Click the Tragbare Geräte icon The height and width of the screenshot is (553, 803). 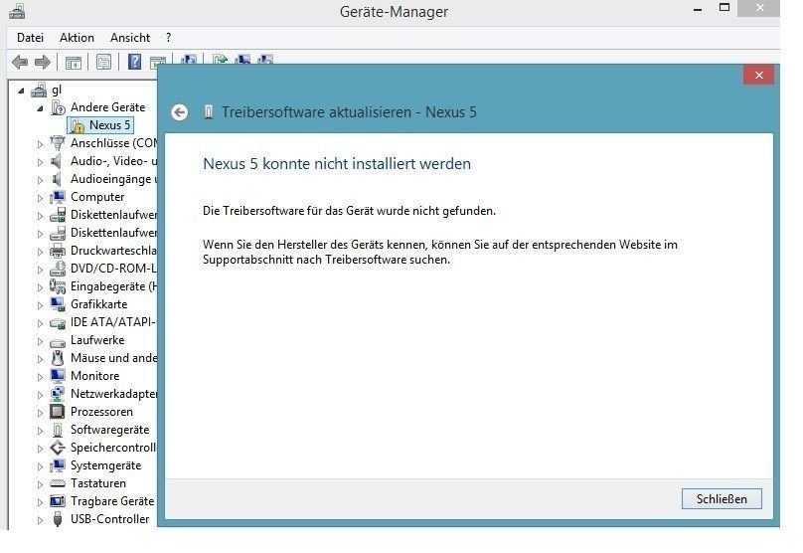pyautogui.click(x=58, y=500)
